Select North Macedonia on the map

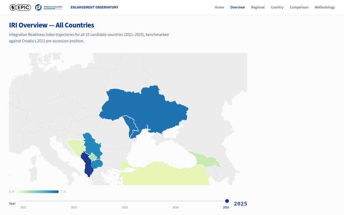[97, 164]
